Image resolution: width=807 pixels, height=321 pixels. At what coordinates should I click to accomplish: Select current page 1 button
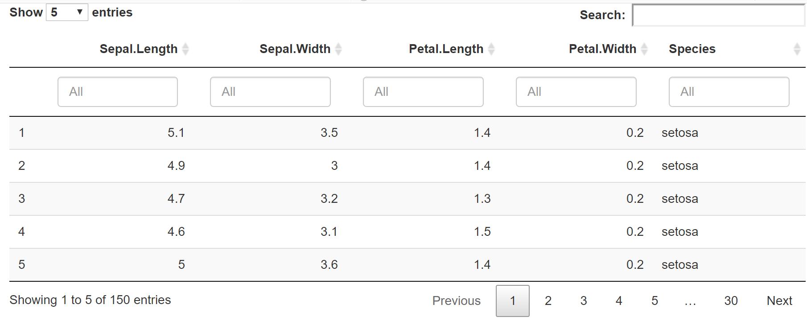(x=513, y=301)
